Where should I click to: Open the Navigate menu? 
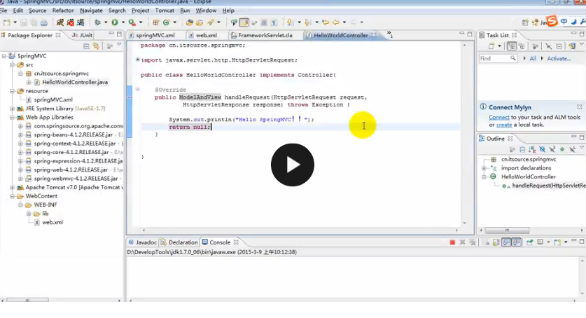[91, 11]
